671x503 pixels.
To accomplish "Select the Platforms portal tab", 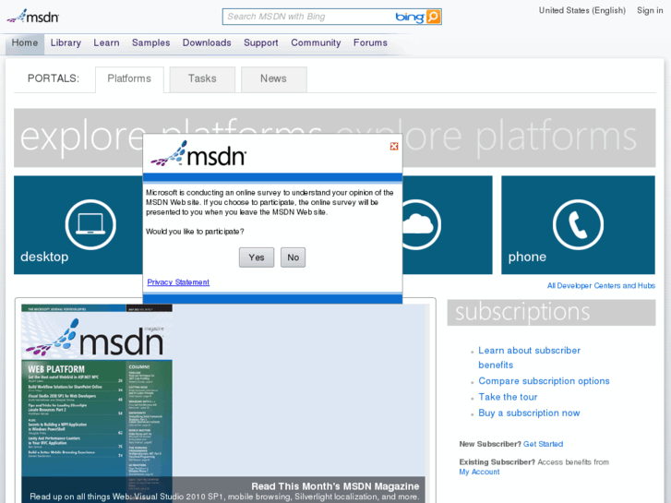I will tap(129, 78).
